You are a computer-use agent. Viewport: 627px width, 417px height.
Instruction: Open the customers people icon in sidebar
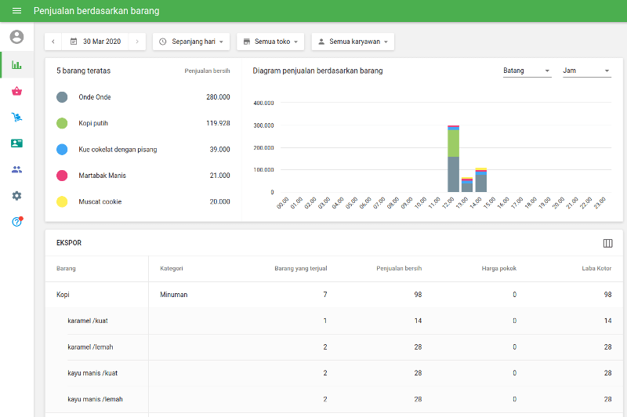tap(16, 169)
